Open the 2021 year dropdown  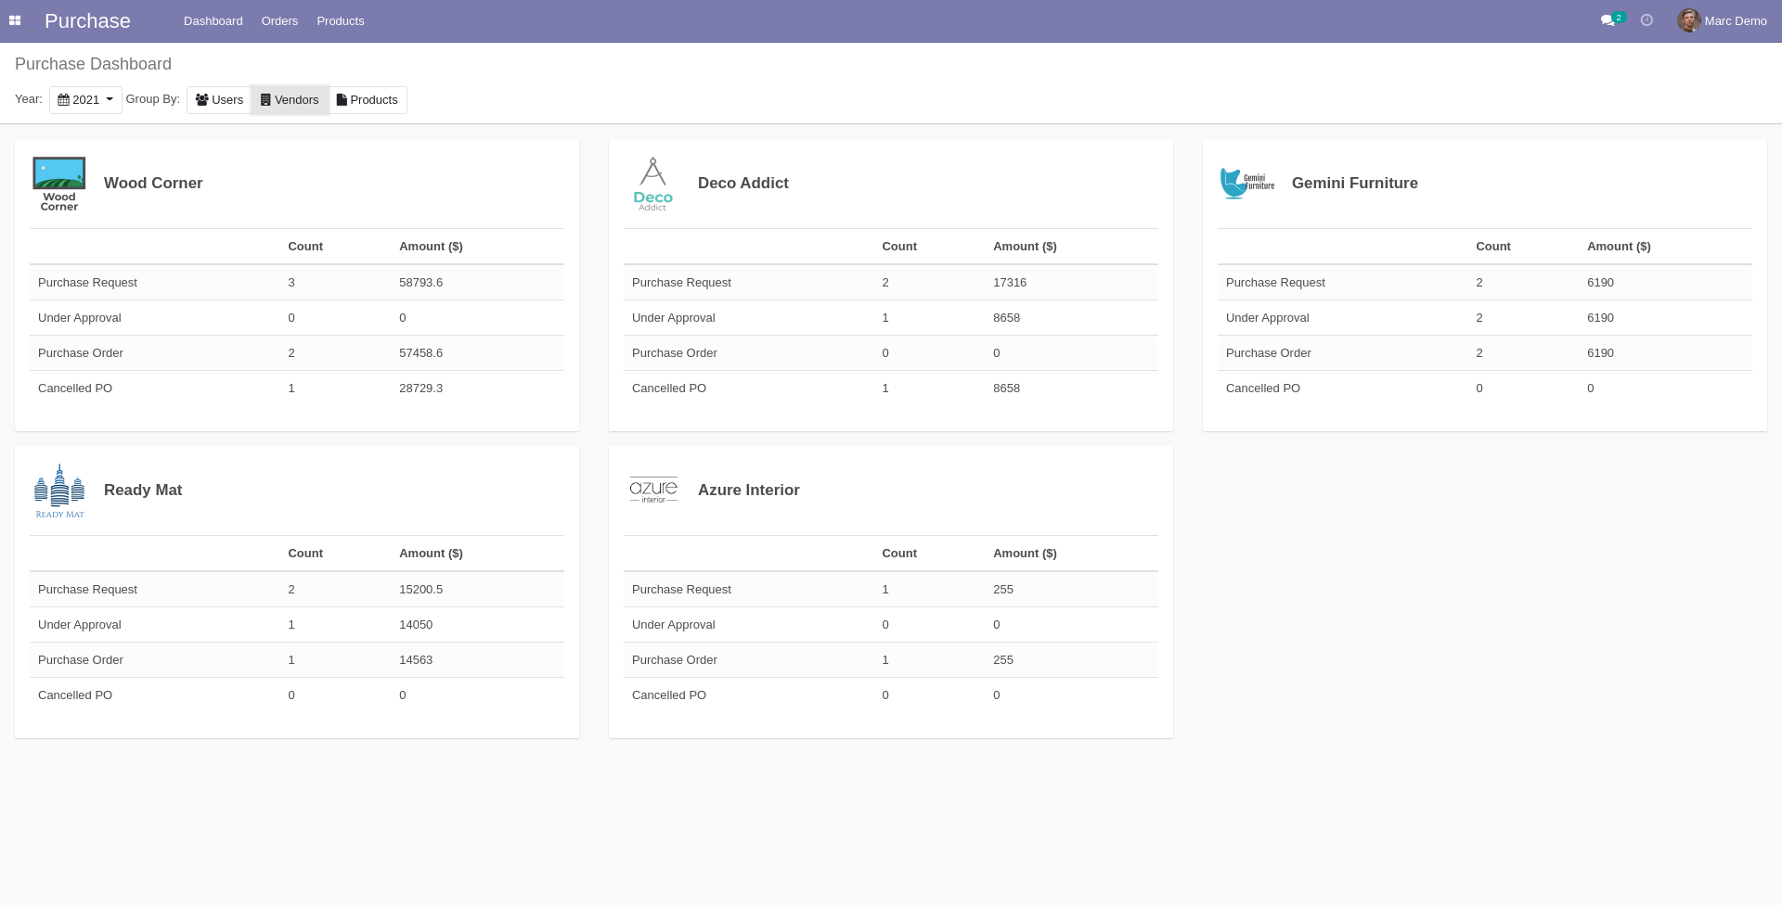pyautogui.click(x=84, y=99)
